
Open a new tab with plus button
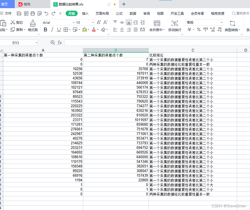click(124, 4)
